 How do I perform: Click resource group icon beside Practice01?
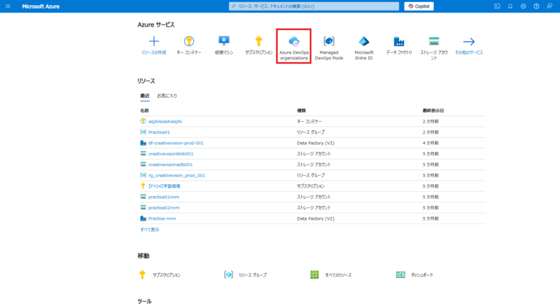[x=143, y=132]
